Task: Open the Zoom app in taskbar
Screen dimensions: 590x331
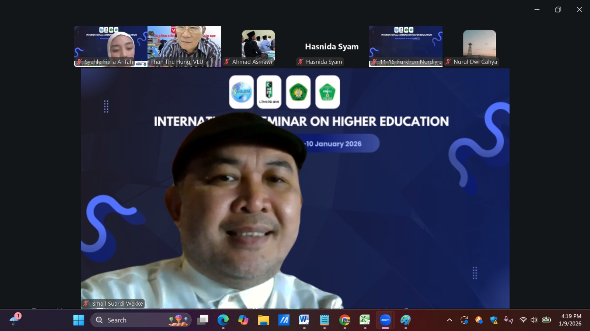Action: pos(385,320)
